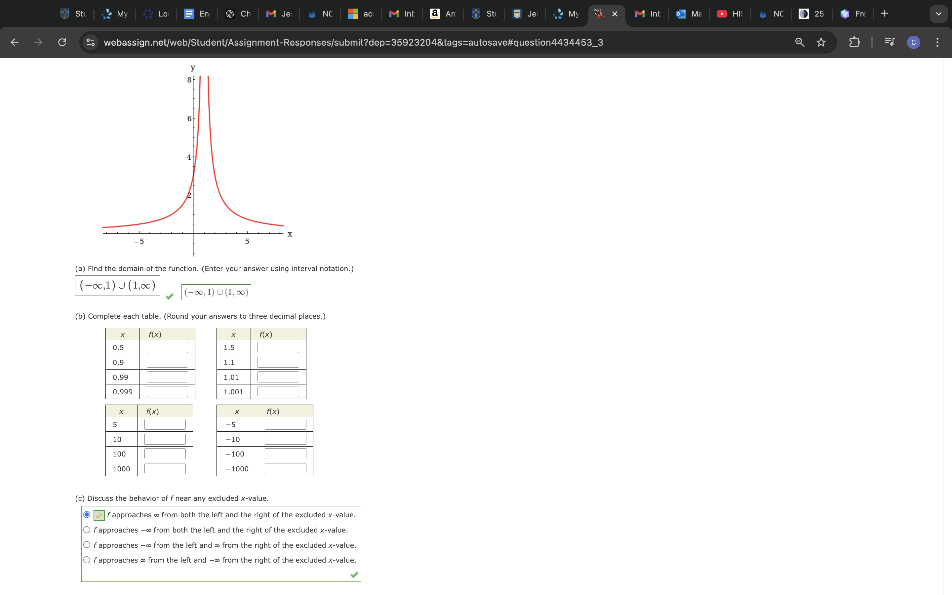Go forward with the forward arrow
Screen dimensions: 952x595
38,42
